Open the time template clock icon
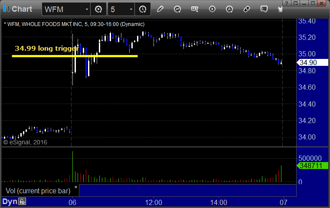The height and width of the screenshot is (208, 330). point(143,9)
